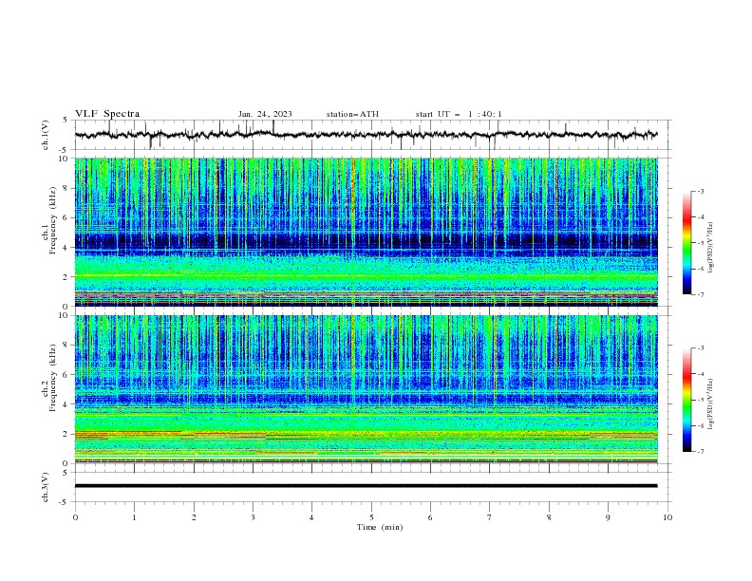Click '-3' on the upper colorbar
Image resolution: width=752 pixels, height=581 pixels.
700,191
